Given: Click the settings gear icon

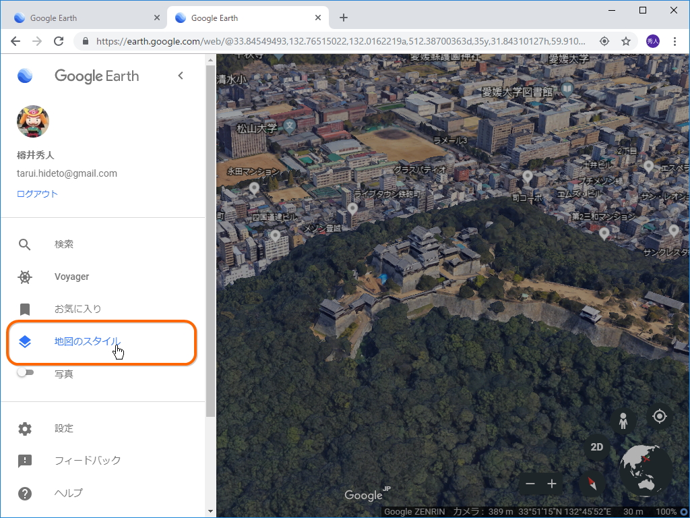Looking at the screenshot, I should (25, 428).
